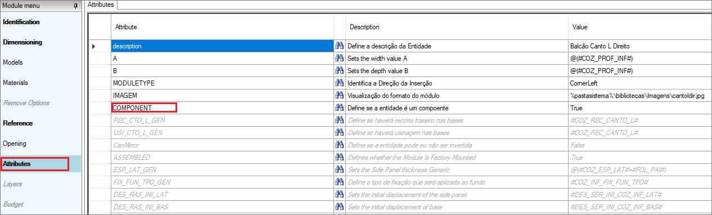Click binoculars icon in COMPONENT row
Screen dimensions: 712x215
tap(340, 107)
